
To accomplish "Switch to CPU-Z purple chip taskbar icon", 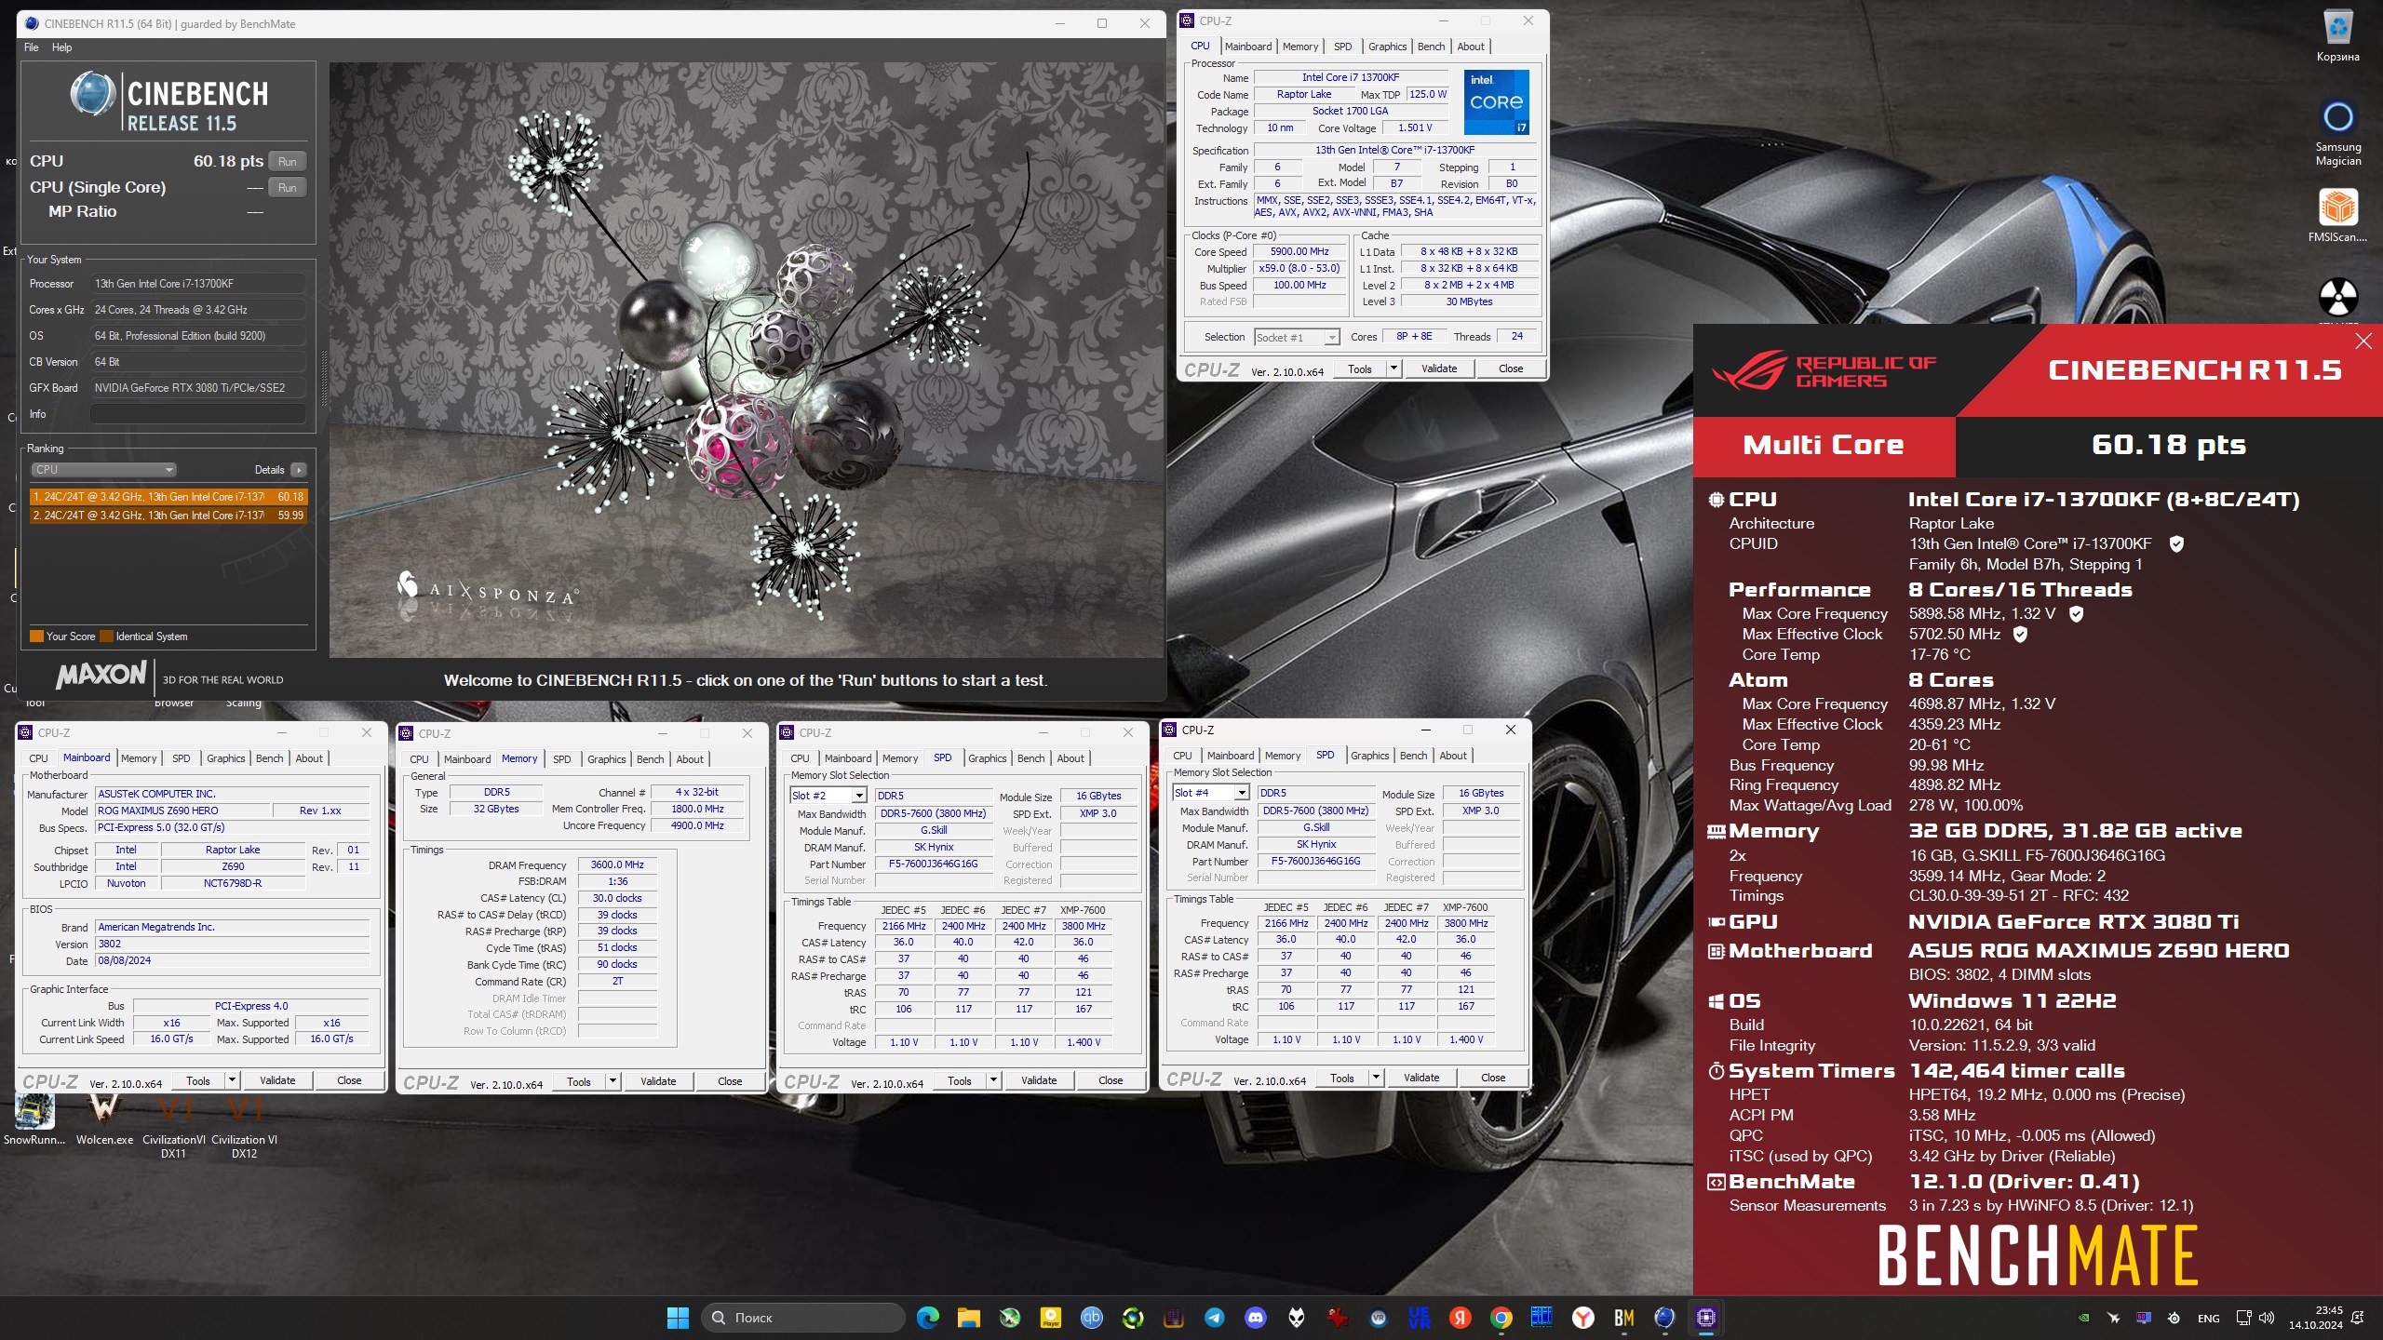I will click(x=1705, y=1318).
